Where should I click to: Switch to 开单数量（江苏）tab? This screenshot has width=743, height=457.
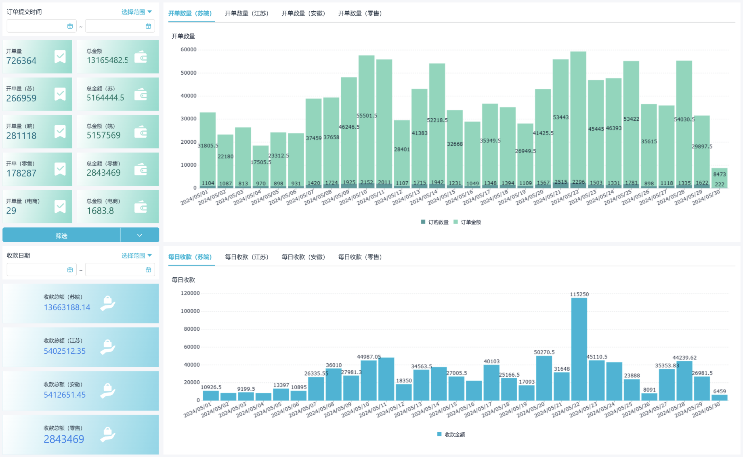click(246, 13)
